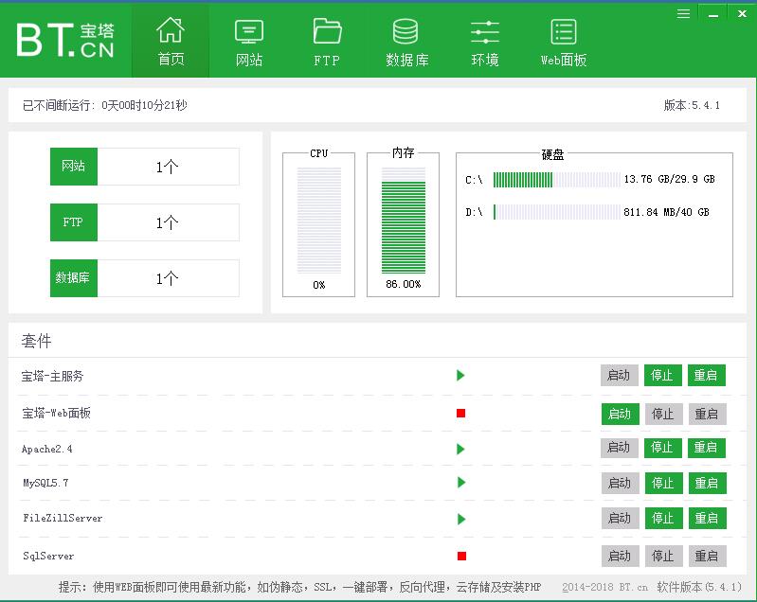Screen dimensions: 757x602
Task: Stop the MySQL5.7 service
Action: [x=664, y=484]
